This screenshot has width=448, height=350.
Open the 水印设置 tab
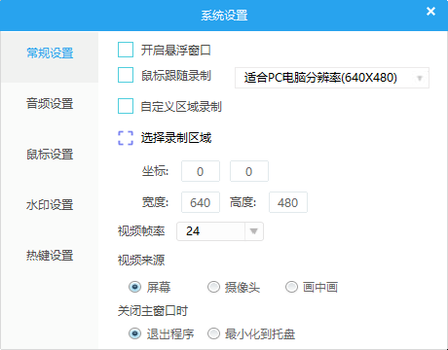(x=50, y=205)
